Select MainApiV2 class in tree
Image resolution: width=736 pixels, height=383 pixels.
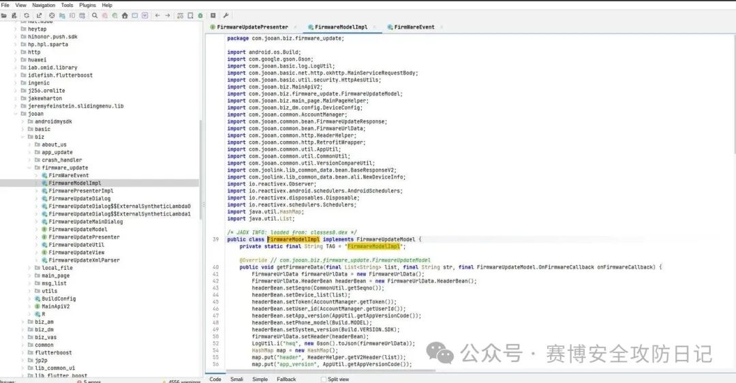coord(55,307)
